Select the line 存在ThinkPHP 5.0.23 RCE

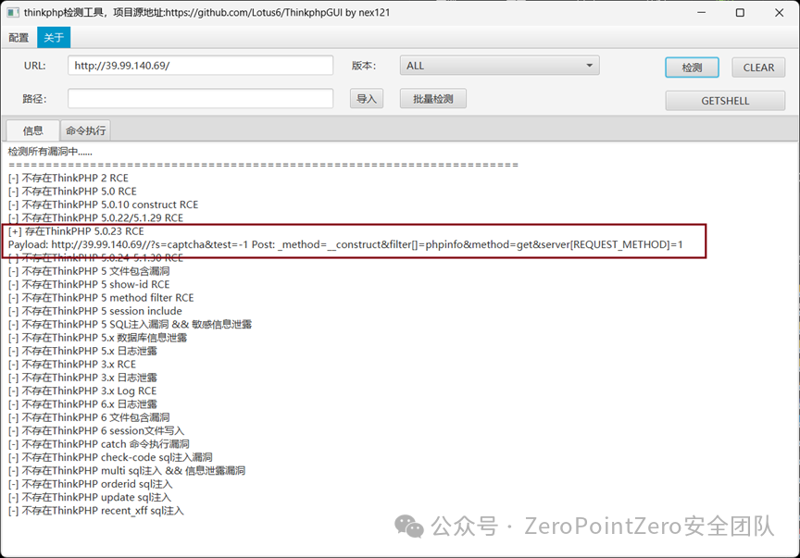[76, 231]
